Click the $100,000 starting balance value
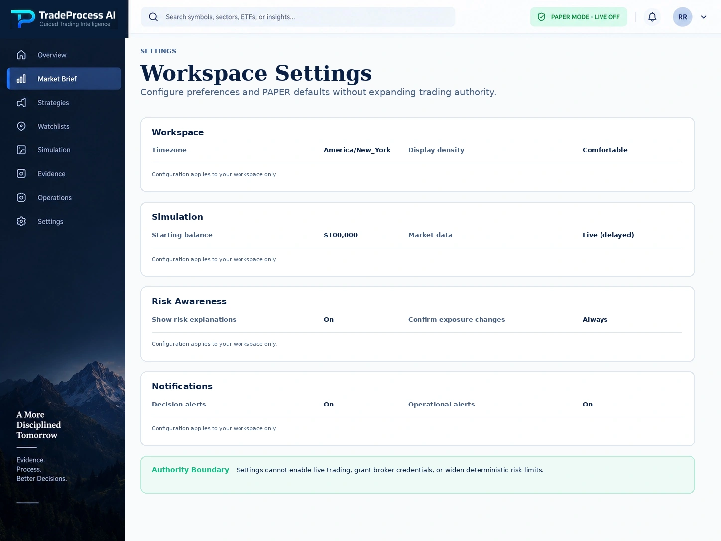The width and height of the screenshot is (721, 541). [x=341, y=235]
